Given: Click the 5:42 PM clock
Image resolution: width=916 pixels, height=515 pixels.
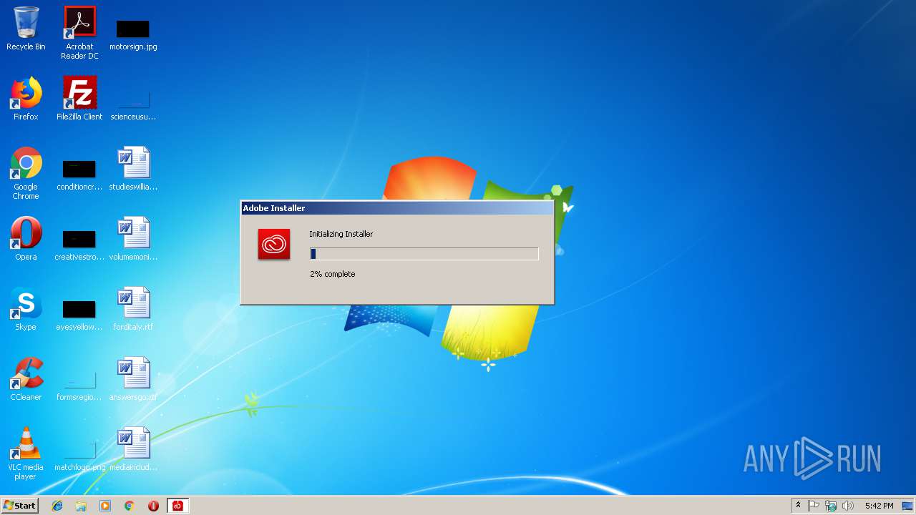Looking at the screenshot, I should click(879, 506).
